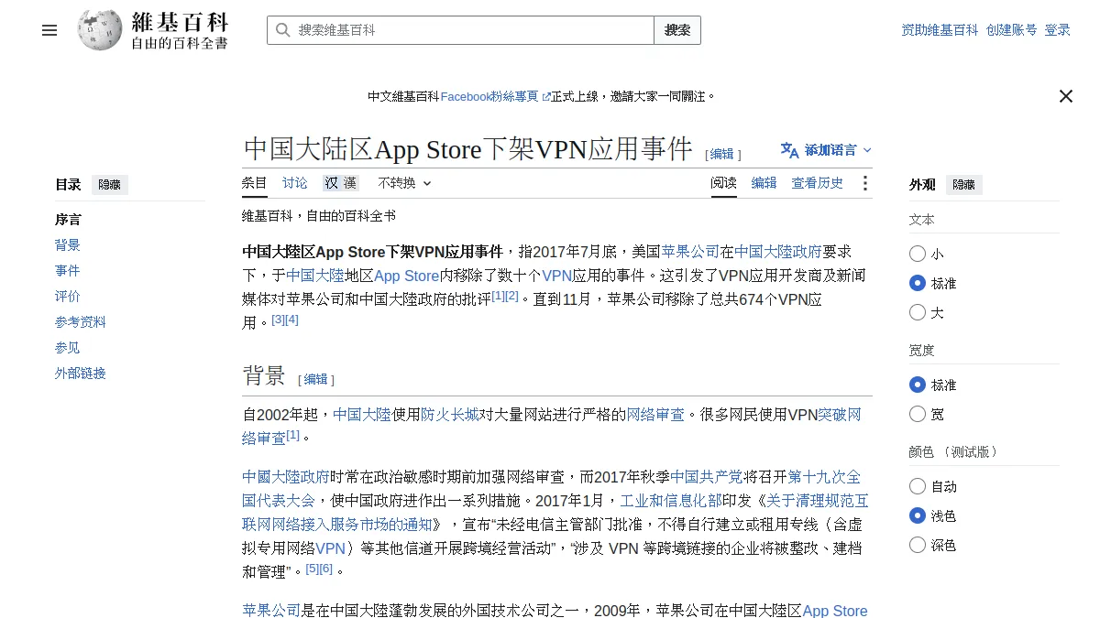Open the 查看历史 tab

click(x=818, y=183)
